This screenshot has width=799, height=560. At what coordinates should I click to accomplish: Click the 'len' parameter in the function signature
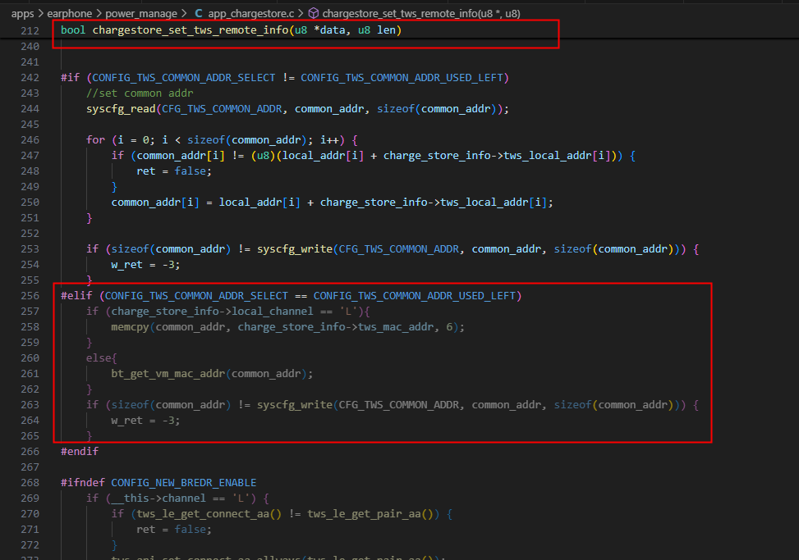click(x=386, y=30)
